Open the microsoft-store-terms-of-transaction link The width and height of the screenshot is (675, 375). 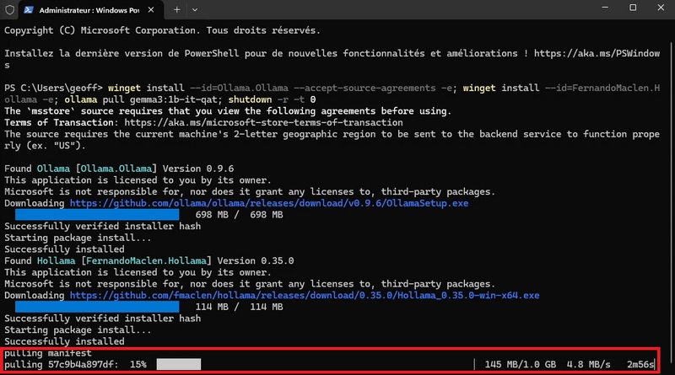click(263, 122)
